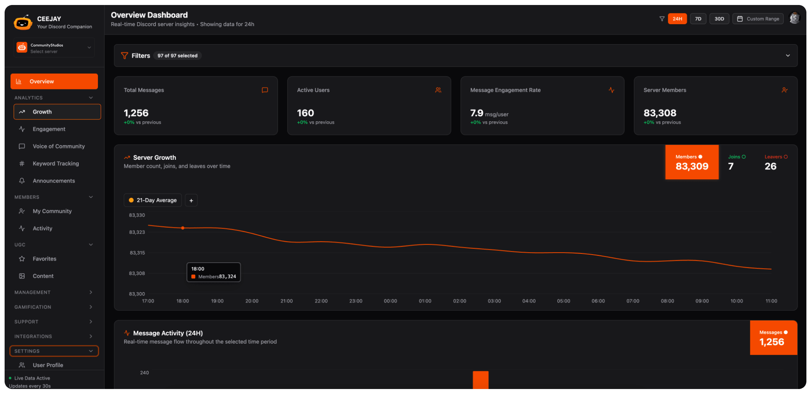Click the Announcements bell icon
This screenshot has height=394, width=811.
22,181
